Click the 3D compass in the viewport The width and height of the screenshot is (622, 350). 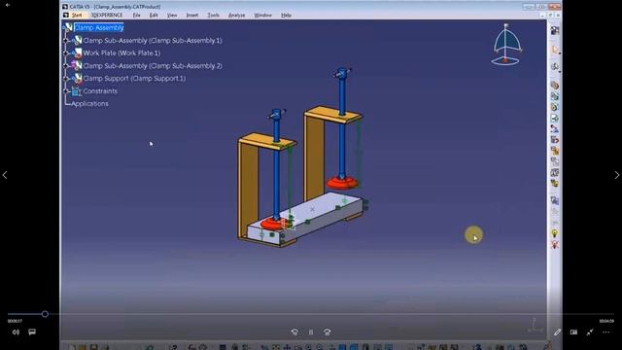click(506, 45)
